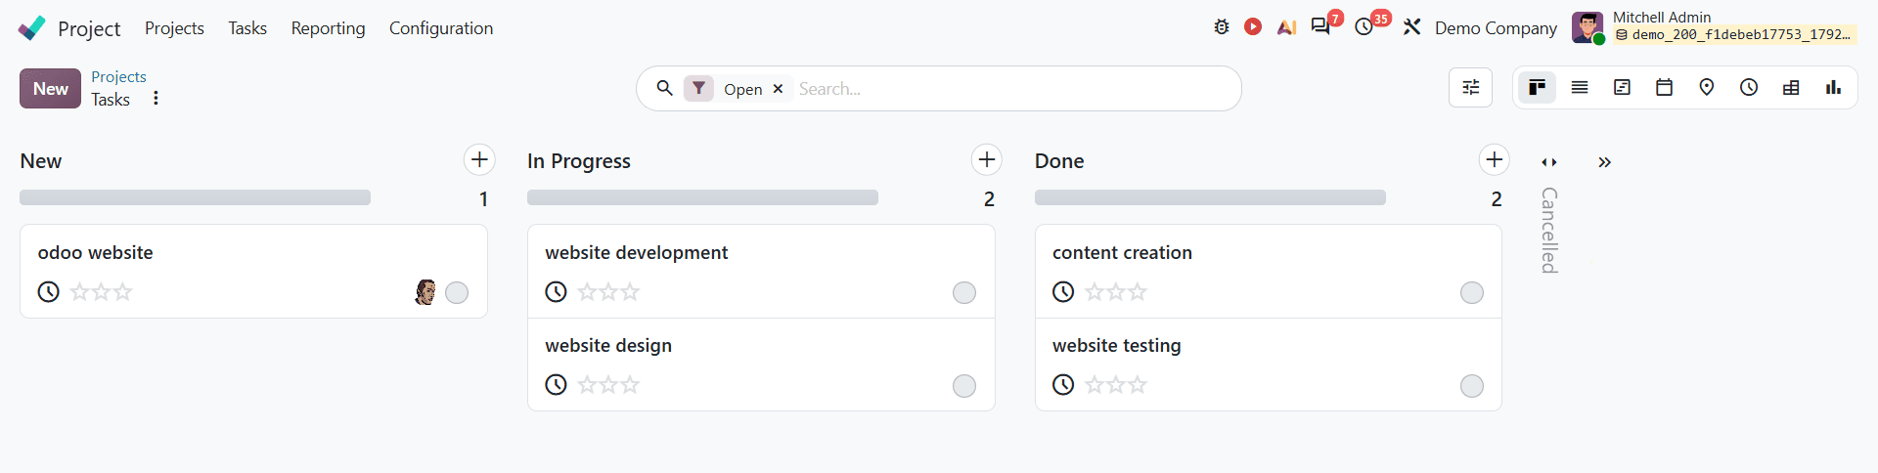Click Done column progress bar
This screenshot has width=1878, height=473.
click(1210, 197)
